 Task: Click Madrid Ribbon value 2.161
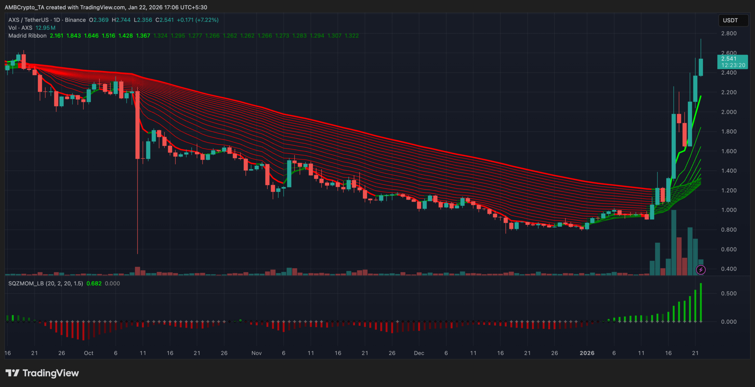pos(57,36)
